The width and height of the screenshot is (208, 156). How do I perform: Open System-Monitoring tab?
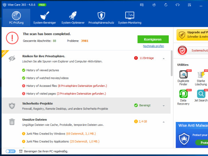click(x=130, y=17)
